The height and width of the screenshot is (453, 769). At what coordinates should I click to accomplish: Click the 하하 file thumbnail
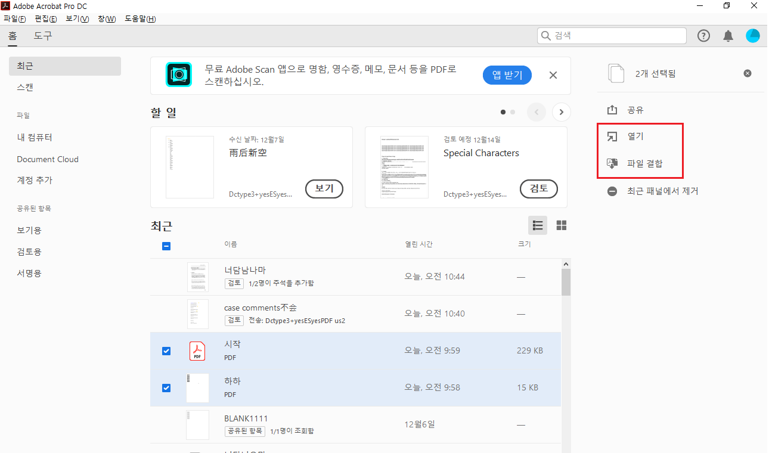tap(197, 388)
